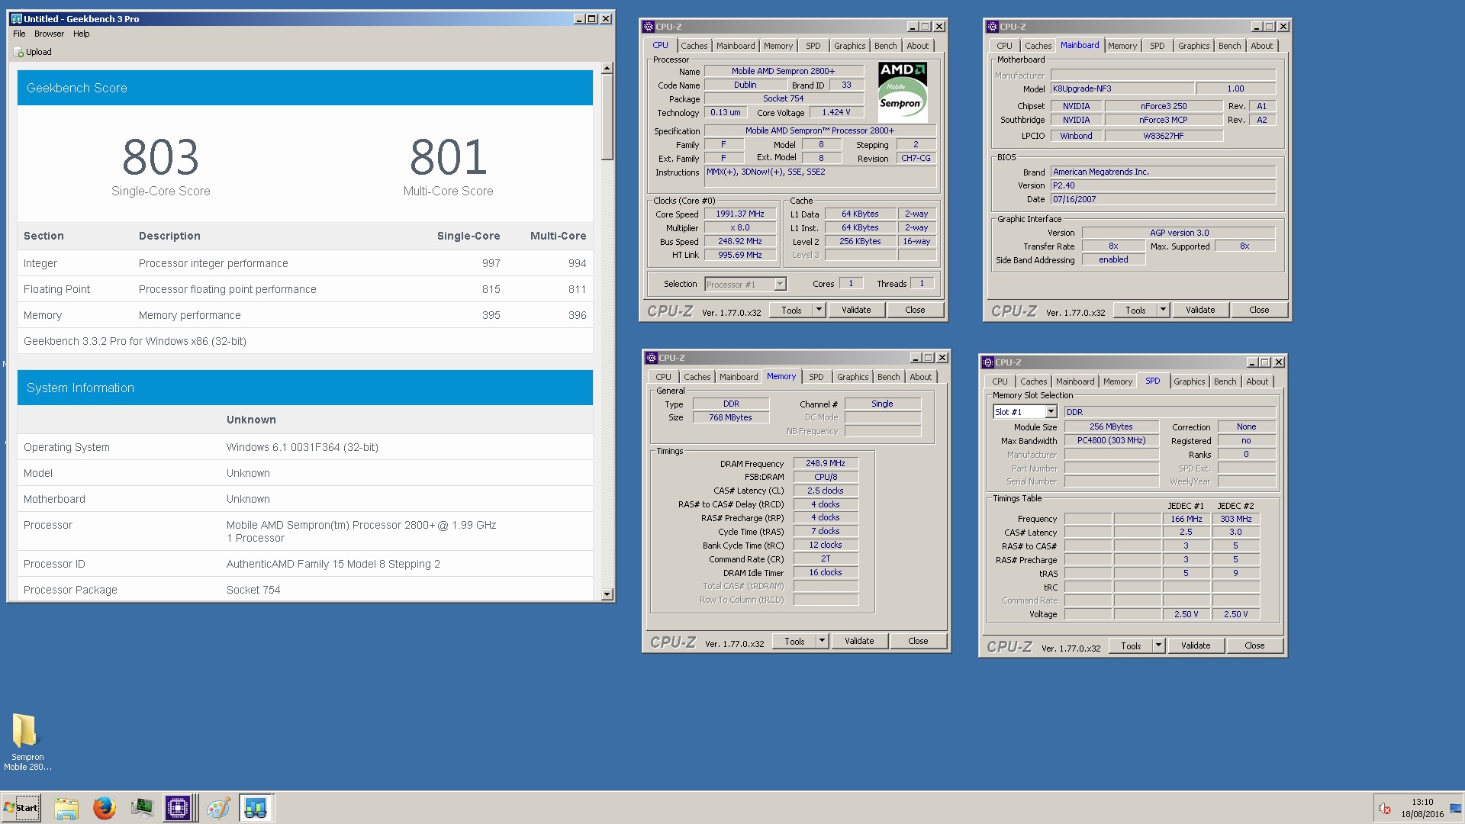Click Close button in the Memory window
1465x824 pixels.
(x=918, y=641)
